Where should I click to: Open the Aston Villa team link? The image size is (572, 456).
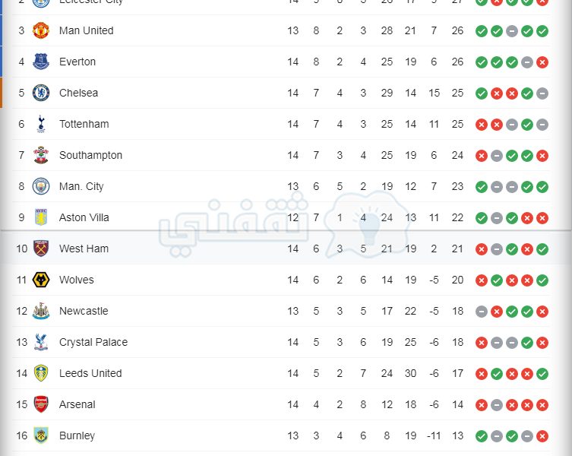[84, 217]
